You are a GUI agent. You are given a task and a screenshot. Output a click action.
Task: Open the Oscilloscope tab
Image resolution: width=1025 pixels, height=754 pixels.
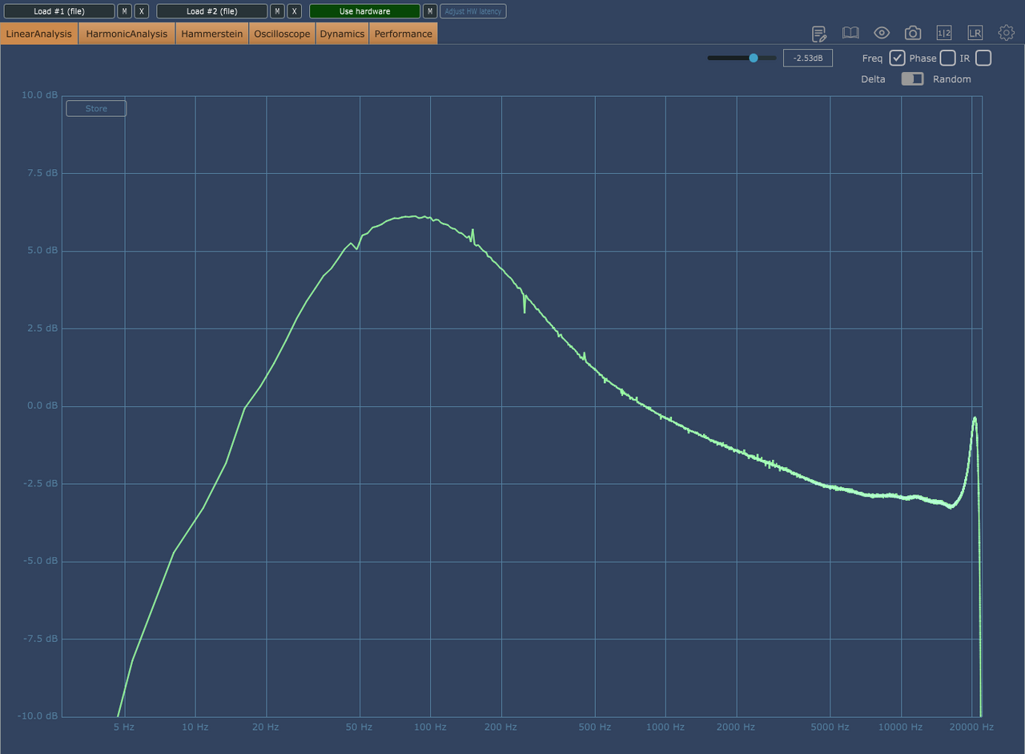pos(282,34)
